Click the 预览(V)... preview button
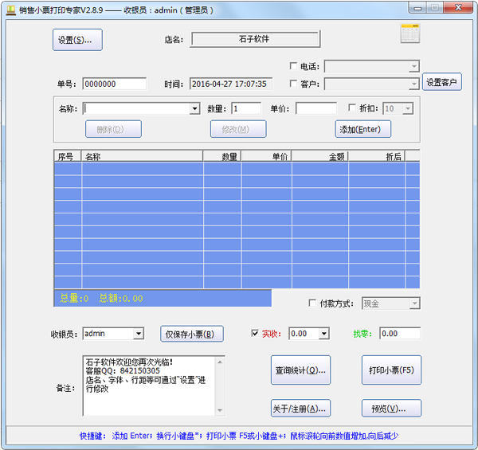 (390, 409)
